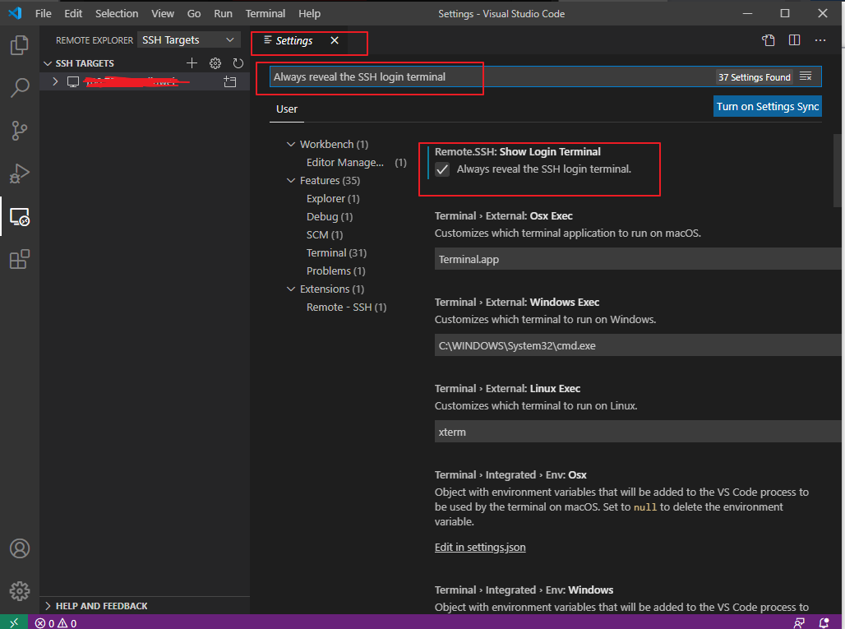Click the Linux Exec xterm field
The image size is (845, 629).
tap(640, 432)
